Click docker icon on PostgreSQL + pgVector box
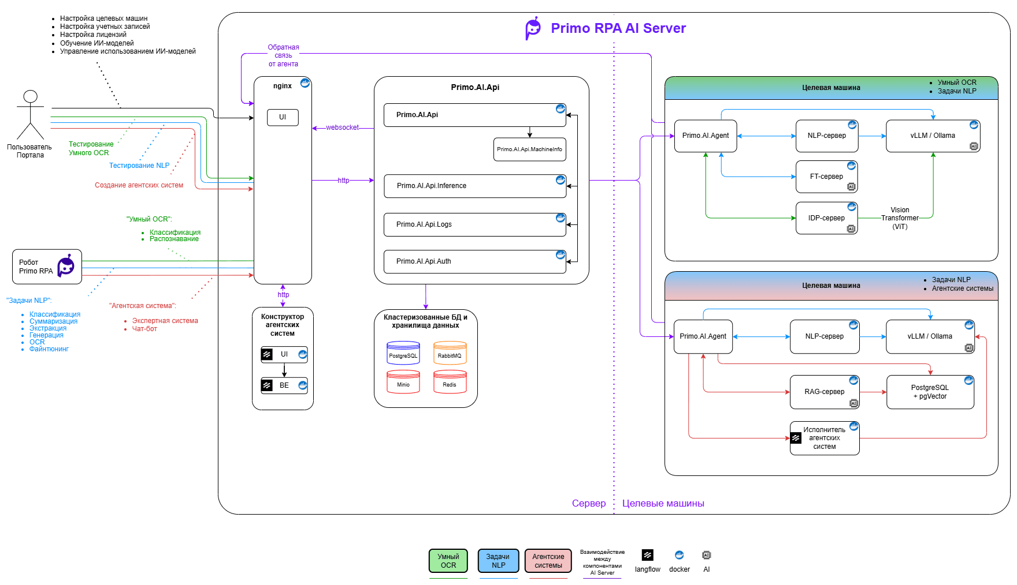 (968, 381)
